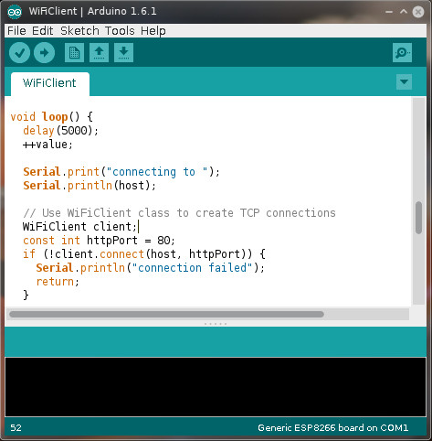This screenshot has width=432, height=441.
Task: Click the 'return;' line
Action: tap(58, 282)
